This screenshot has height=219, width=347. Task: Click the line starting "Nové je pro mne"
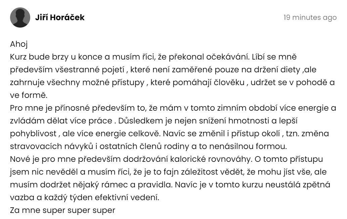166,159
